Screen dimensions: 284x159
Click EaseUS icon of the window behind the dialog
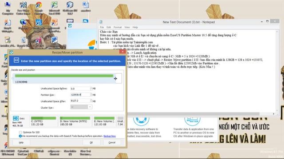[x=70, y=26]
